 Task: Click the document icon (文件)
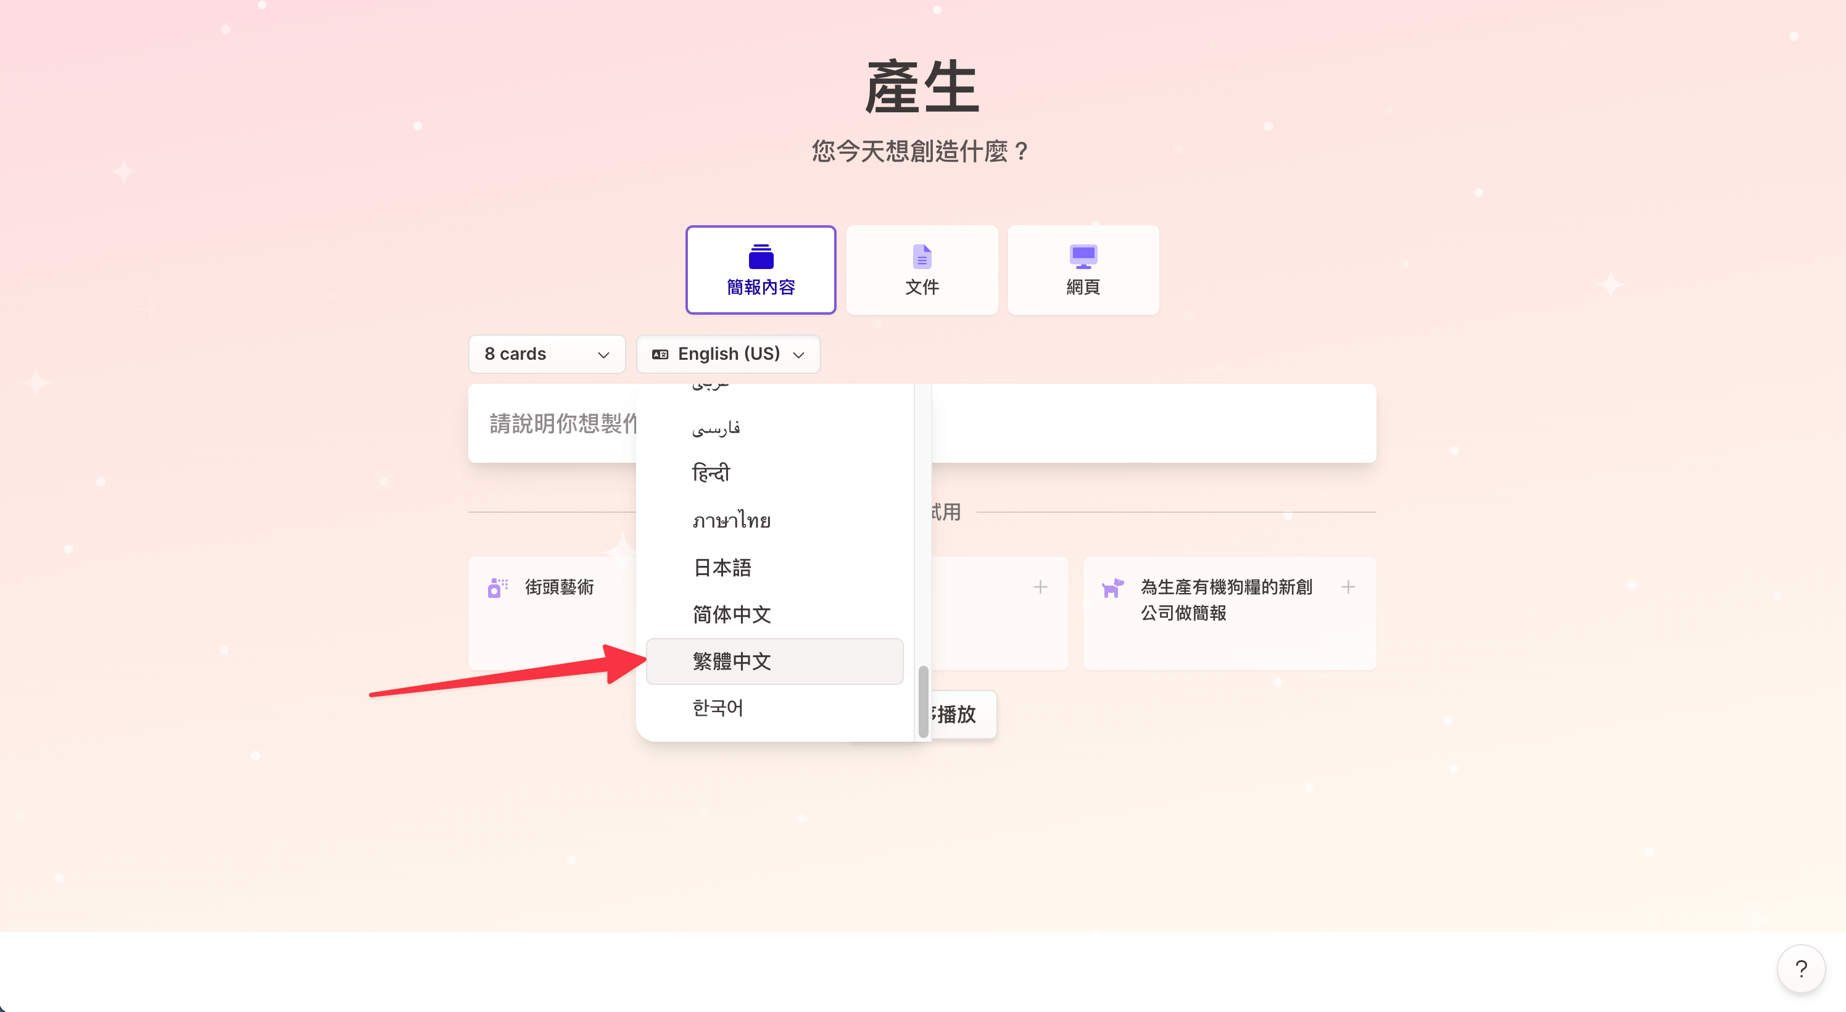click(922, 257)
